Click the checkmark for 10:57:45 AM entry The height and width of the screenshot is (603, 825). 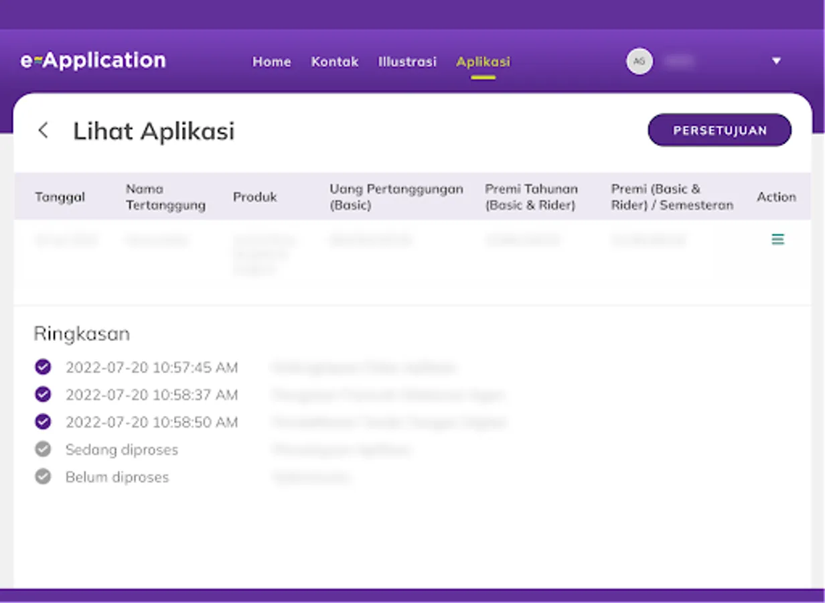coord(43,367)
